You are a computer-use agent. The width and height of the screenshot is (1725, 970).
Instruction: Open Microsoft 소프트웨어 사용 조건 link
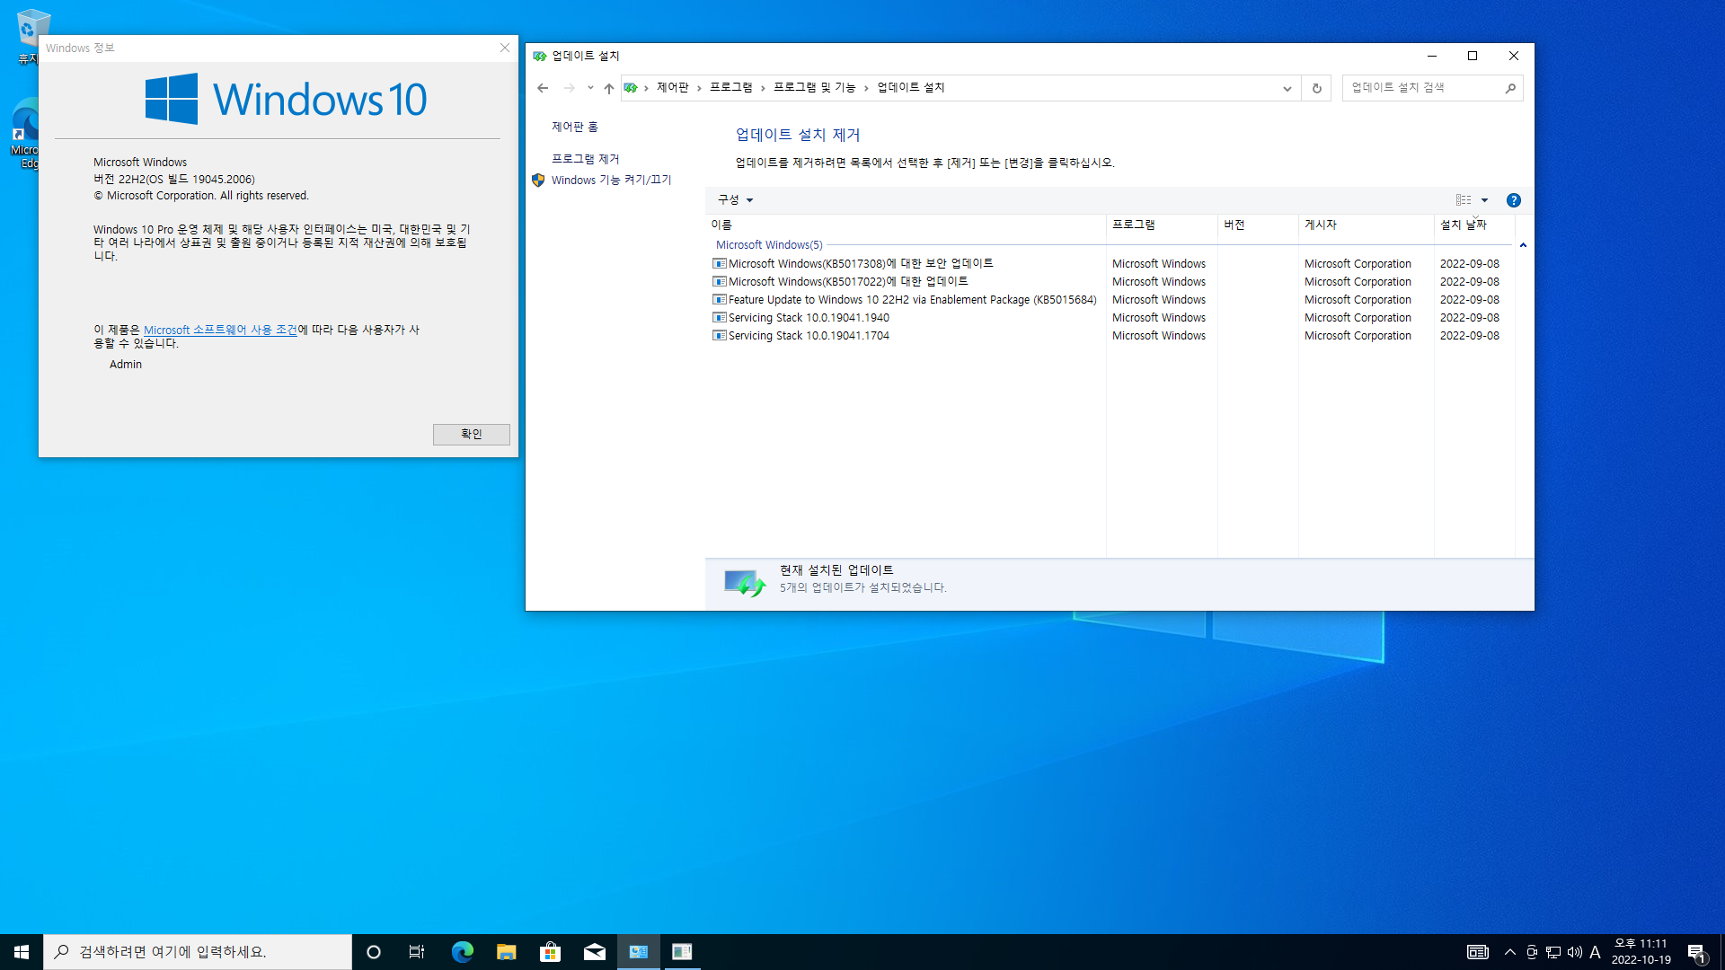(x=220, y=331)
